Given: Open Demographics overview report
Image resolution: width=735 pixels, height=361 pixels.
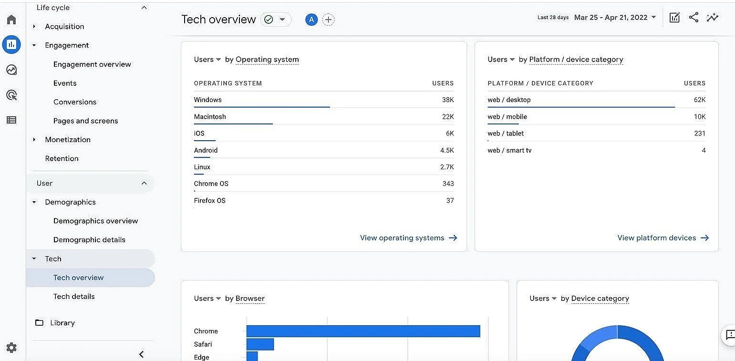Looking at the screenshot, I should coord(95,221).
